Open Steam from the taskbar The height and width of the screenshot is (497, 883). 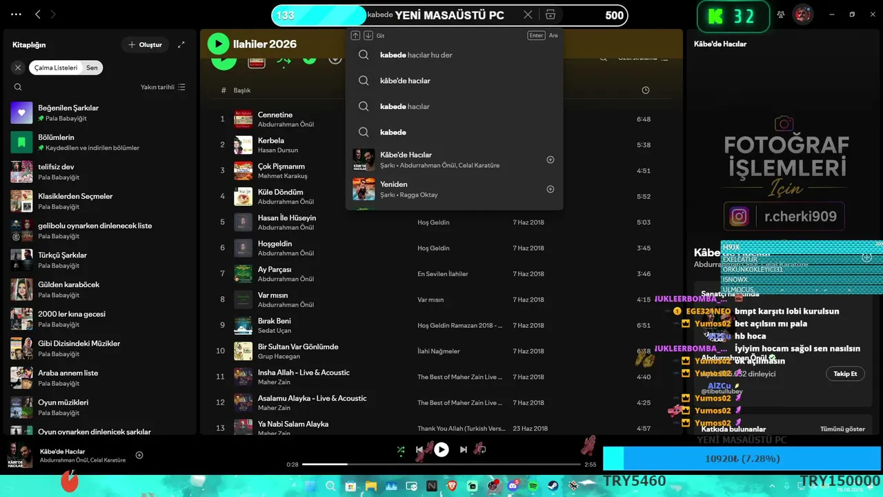point(553,486)
